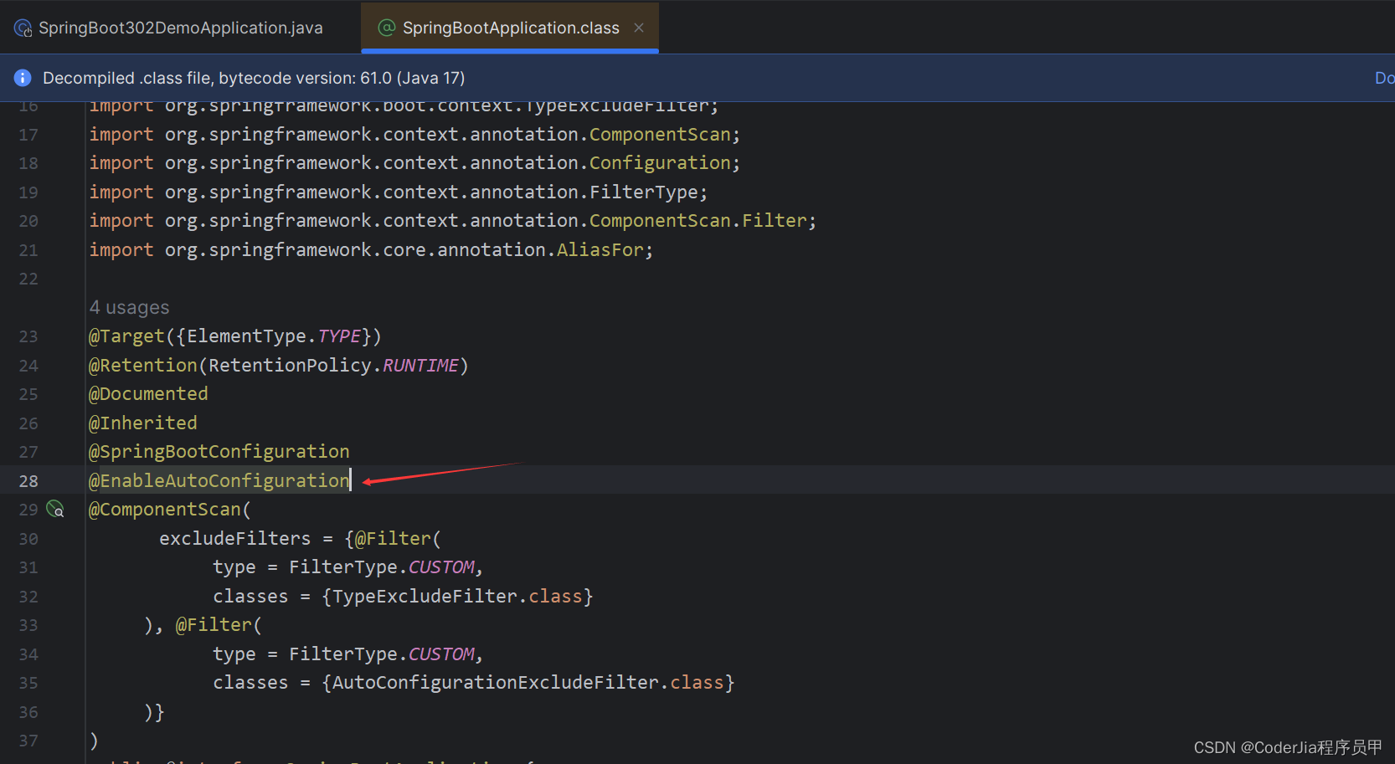Image resolution: width=1395 pixels, height=764 pixels.
Task: Switch to SpringBoot302DemoApplication.java tab
Action: (x=169, y=28)
